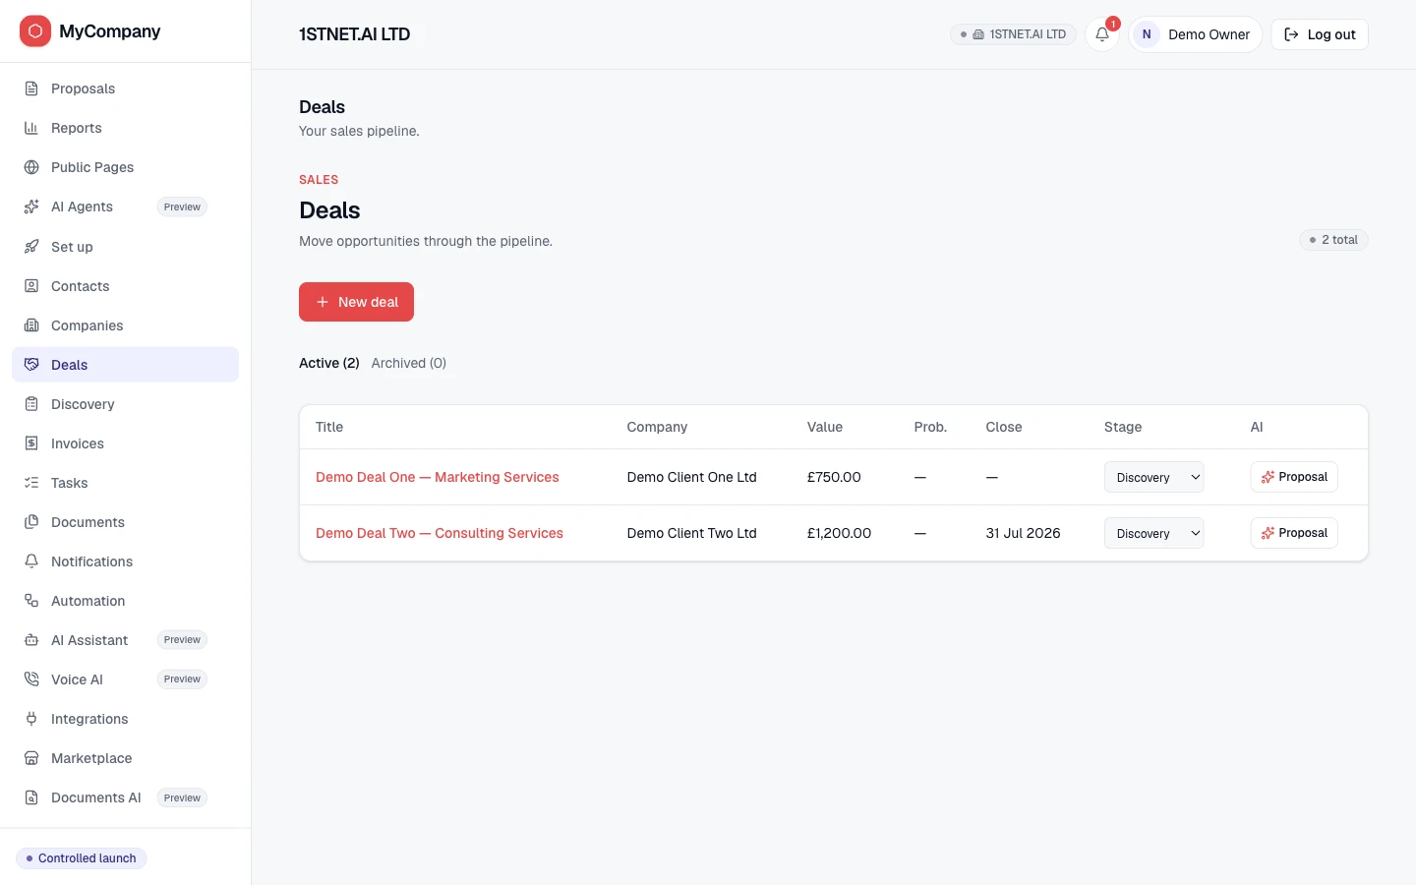Click the Proposals sidebar icon

[31, 88]
